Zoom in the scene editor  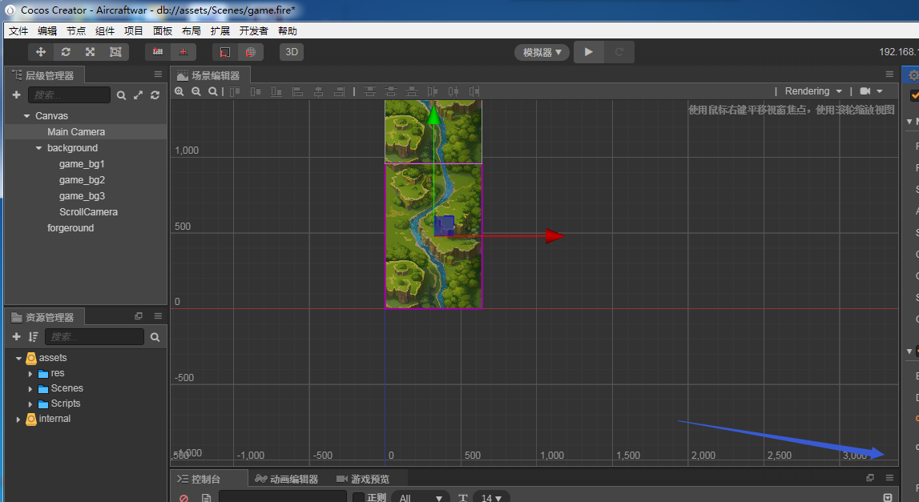point(179,91)
